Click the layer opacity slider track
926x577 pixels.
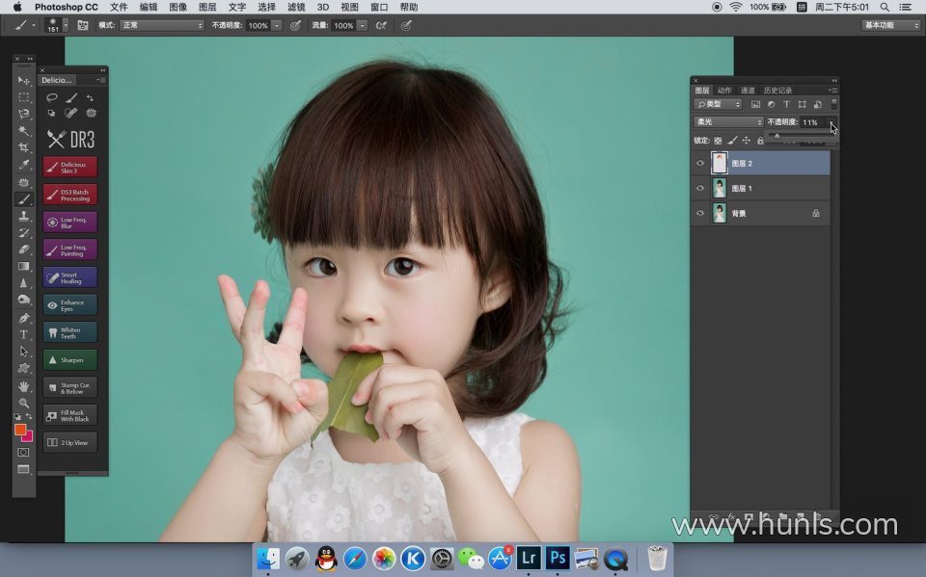pyautogui.click(x=802, y=136)
